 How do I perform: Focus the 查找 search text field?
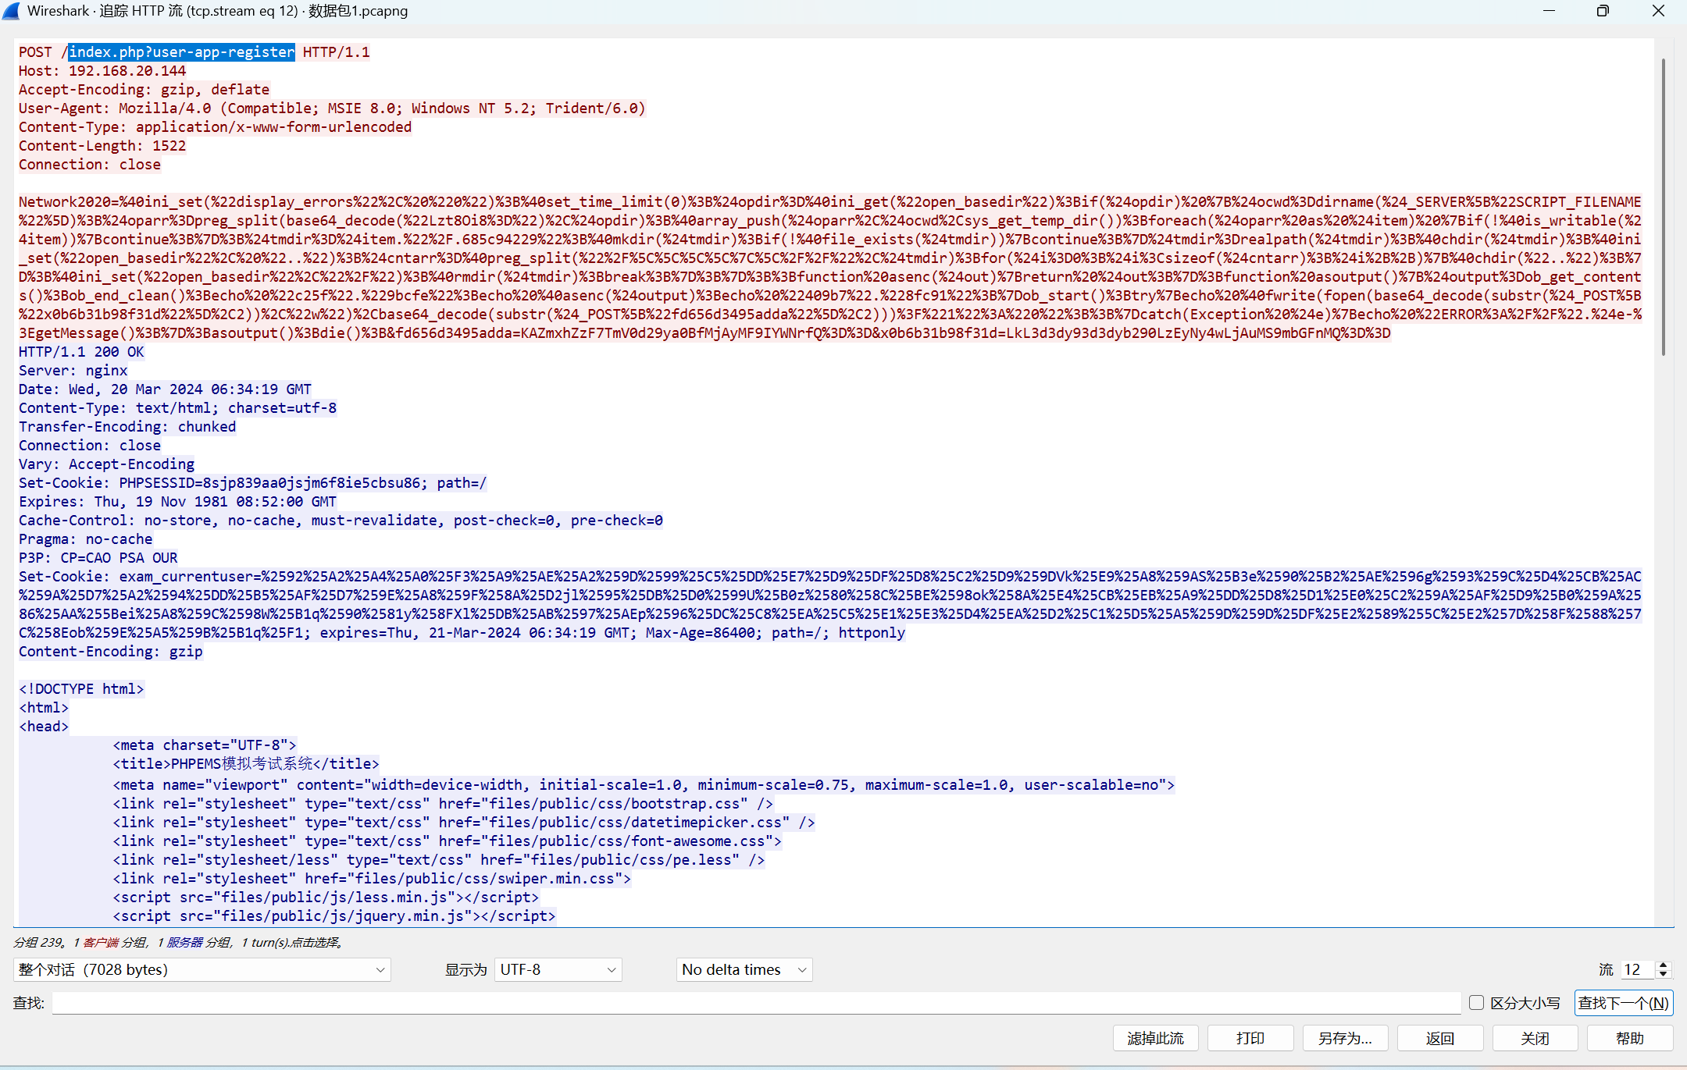[x=756, y=1003]
